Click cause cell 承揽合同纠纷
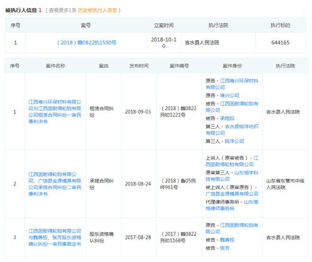This screenshot has width=312, height=262. (102, 184)
